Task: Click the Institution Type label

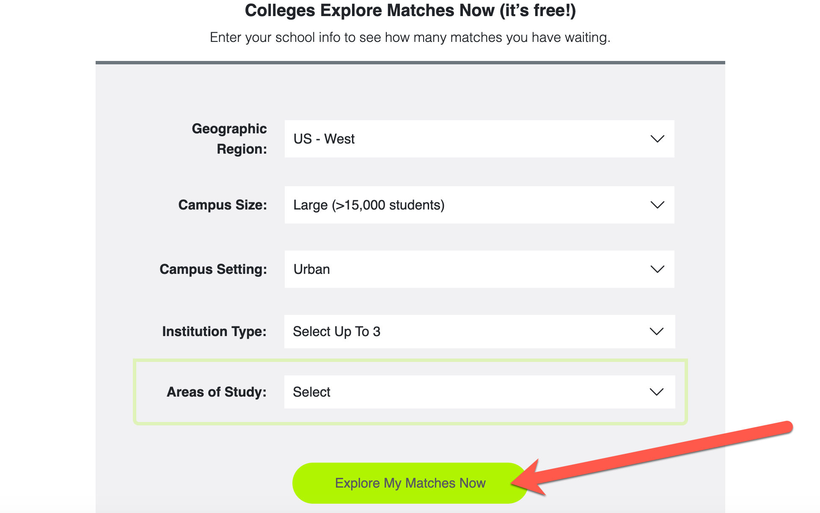Action: (215, 331)
